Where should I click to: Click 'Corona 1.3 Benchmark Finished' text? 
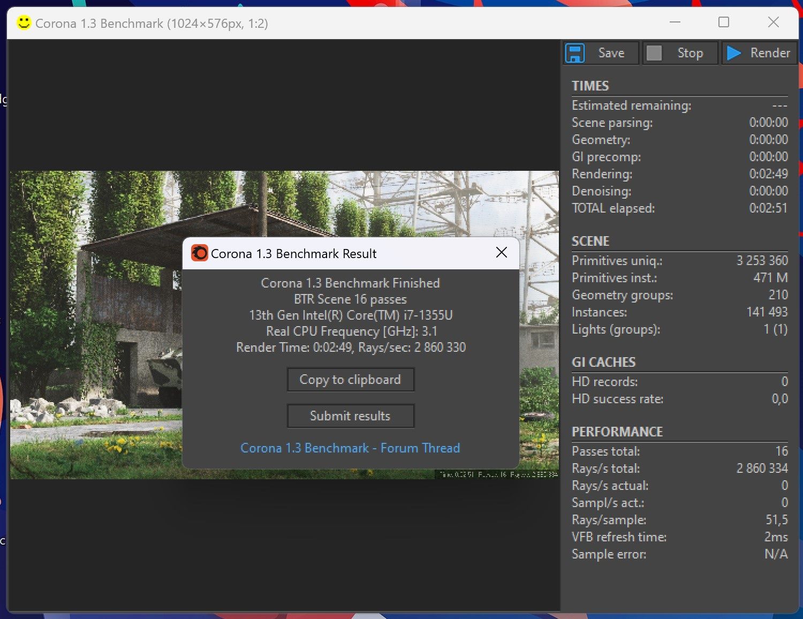pyautogui.click(x=350, y=283)
